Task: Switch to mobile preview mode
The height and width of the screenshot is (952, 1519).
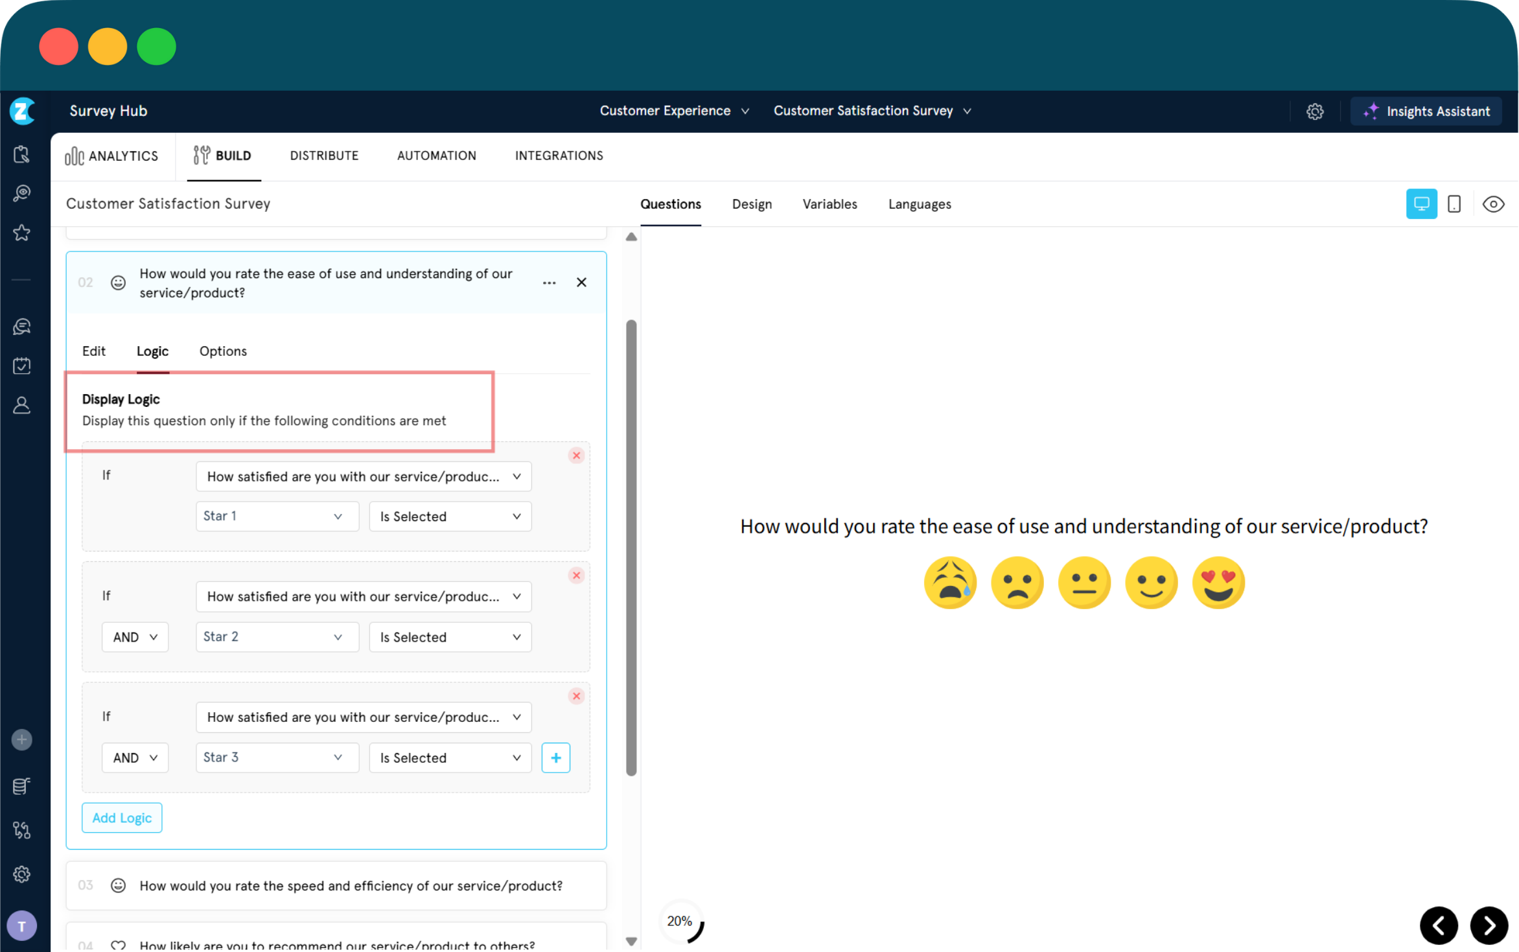Action: click(x=1454, y=204)
